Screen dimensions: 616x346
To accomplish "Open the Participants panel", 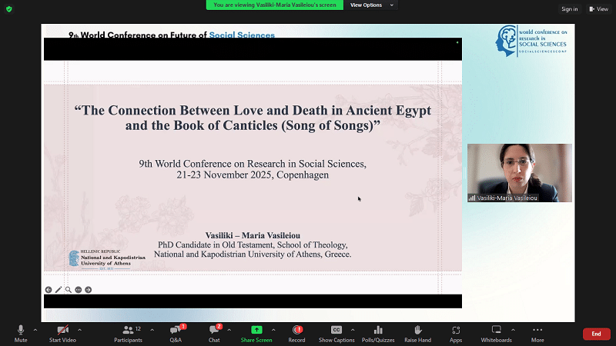I will coord(127,331).
